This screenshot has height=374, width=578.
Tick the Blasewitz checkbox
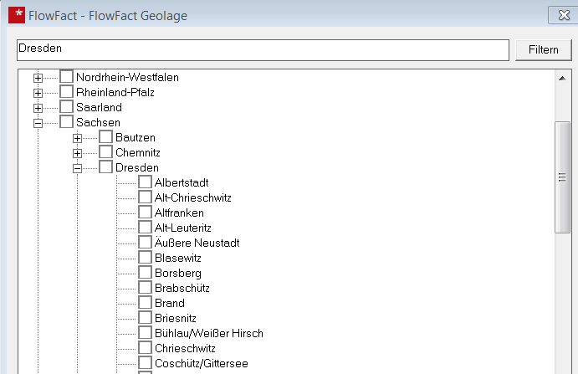(x=146, y=259)
